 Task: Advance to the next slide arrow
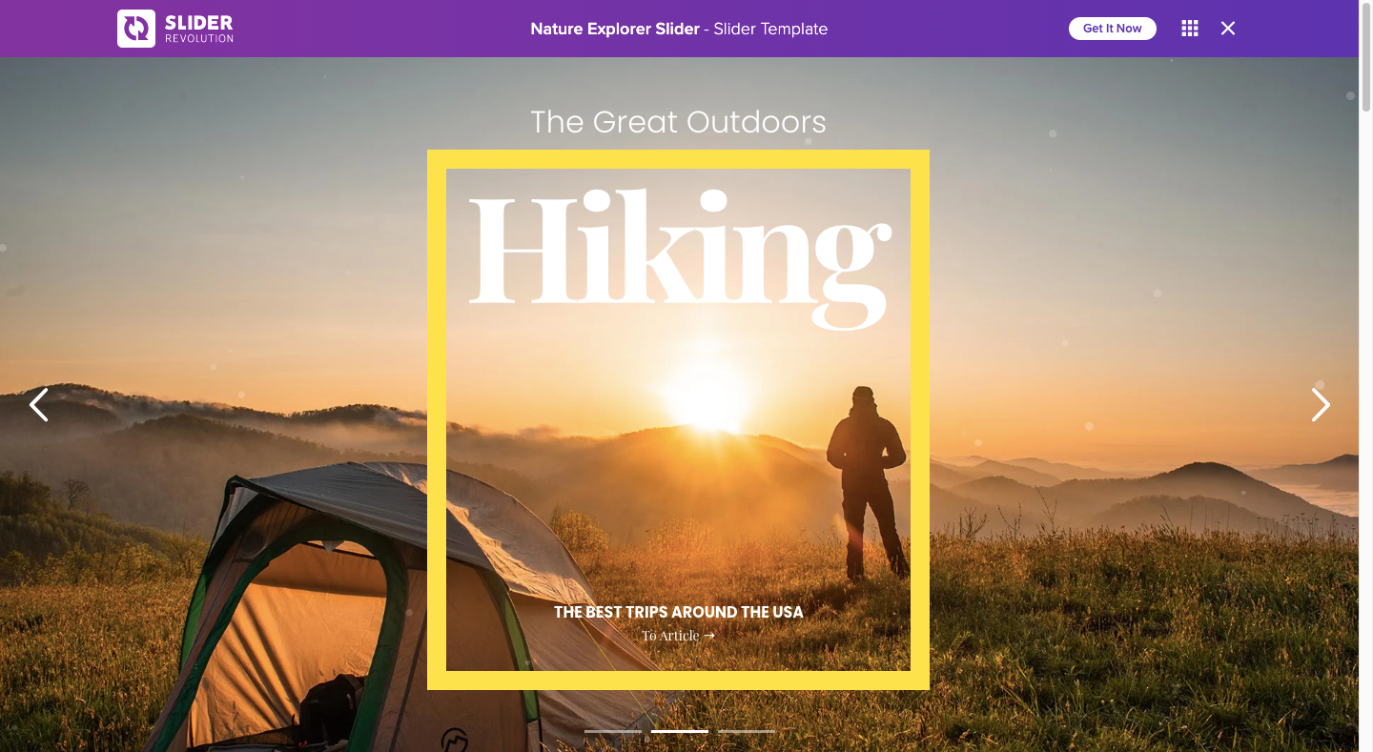point(1321,404)
